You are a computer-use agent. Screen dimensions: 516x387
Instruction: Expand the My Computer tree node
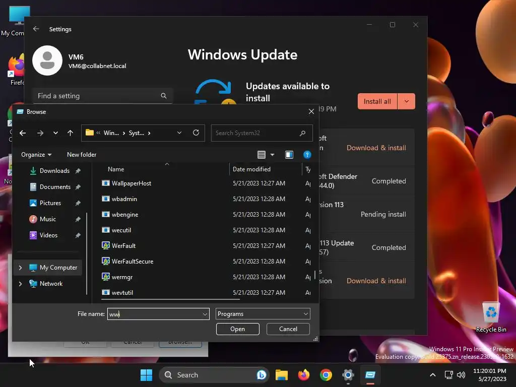pos(20,268)
